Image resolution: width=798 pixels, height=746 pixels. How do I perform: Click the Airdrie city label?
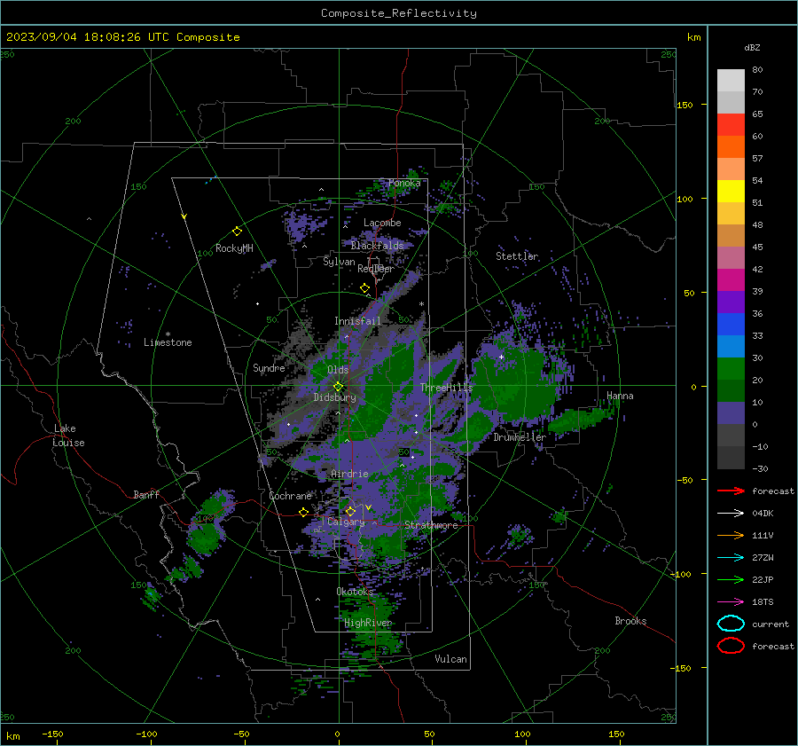349,474
